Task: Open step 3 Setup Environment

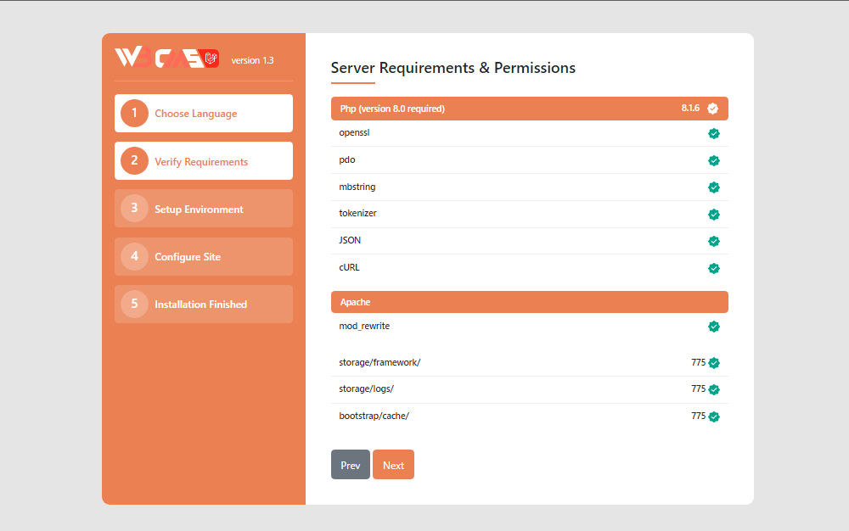Action: 204,209
